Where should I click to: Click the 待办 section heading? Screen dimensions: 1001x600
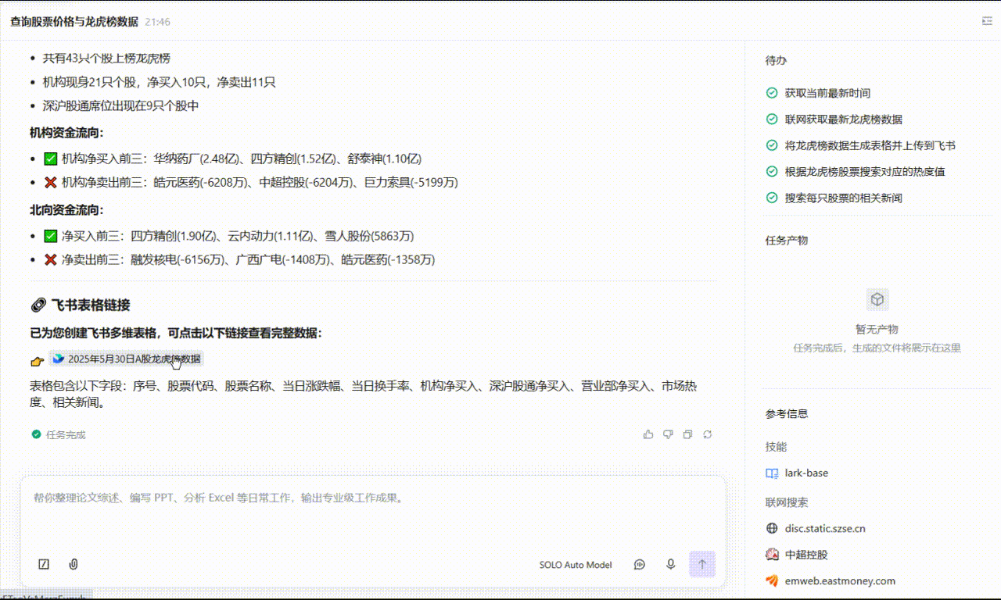[776, 60]
